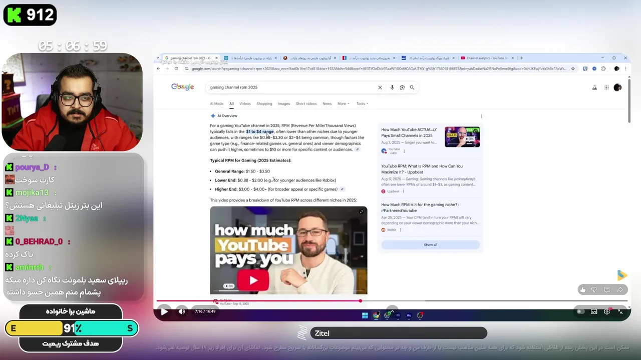The height and width of the screenshot is (360, 641).
Task: Play the video with the player's play button
Action: [x=164, y=311]
